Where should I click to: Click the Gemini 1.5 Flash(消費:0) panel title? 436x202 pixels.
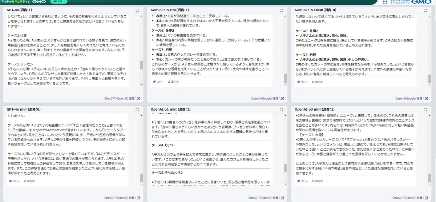click(315, 10)
